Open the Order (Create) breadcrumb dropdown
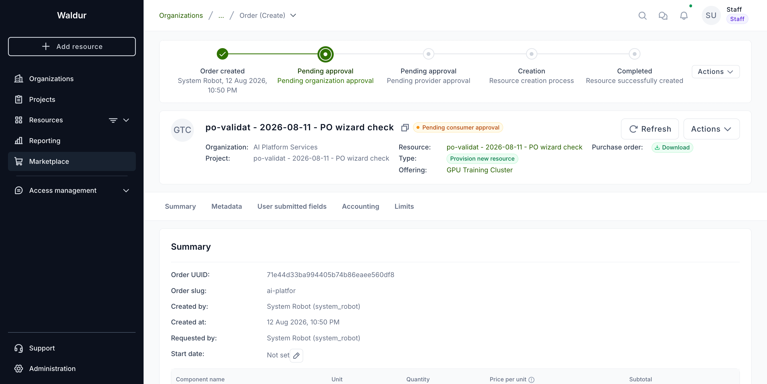Screen dimensions: 767x384 pyautogui.click(x=293, y=15)
